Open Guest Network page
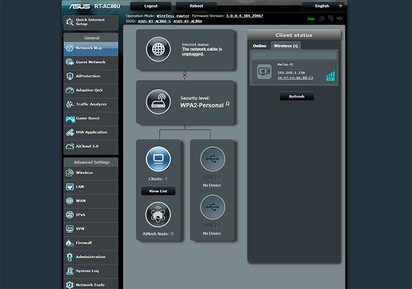Image resolution: width=412 pixels, height=289 pixels. point(91,62)
